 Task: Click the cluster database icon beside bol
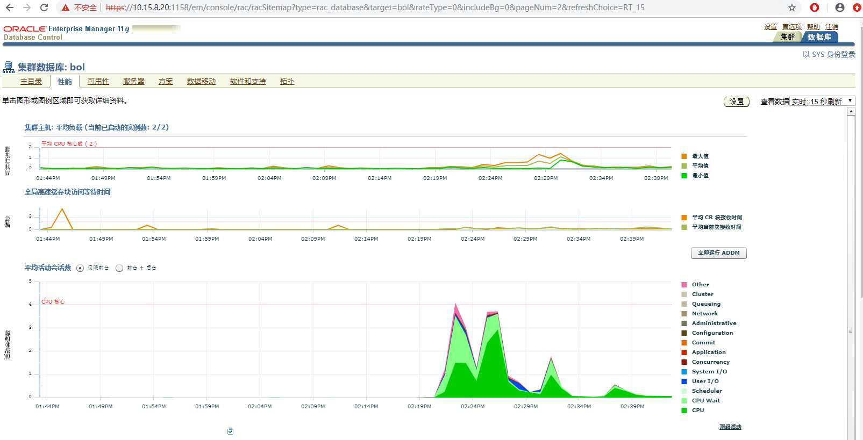pos(9,67)
